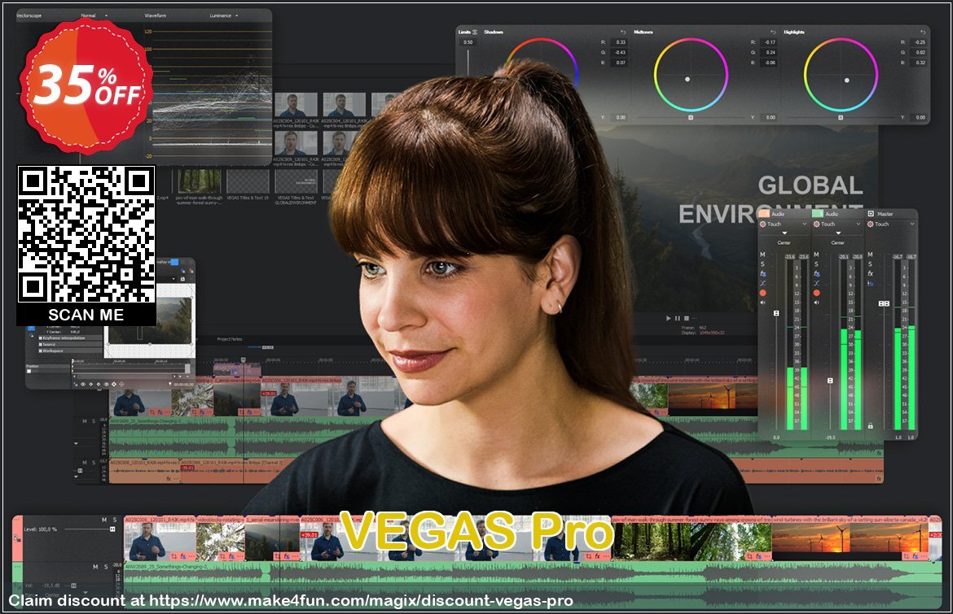Image resolution: width=953 pixels, height=614 pixels.
Task: Solo the second Audio mixer channel
Action: pos(816,264)
